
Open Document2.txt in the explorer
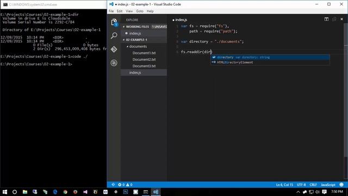pyautogui.click(x=144, y=59)
